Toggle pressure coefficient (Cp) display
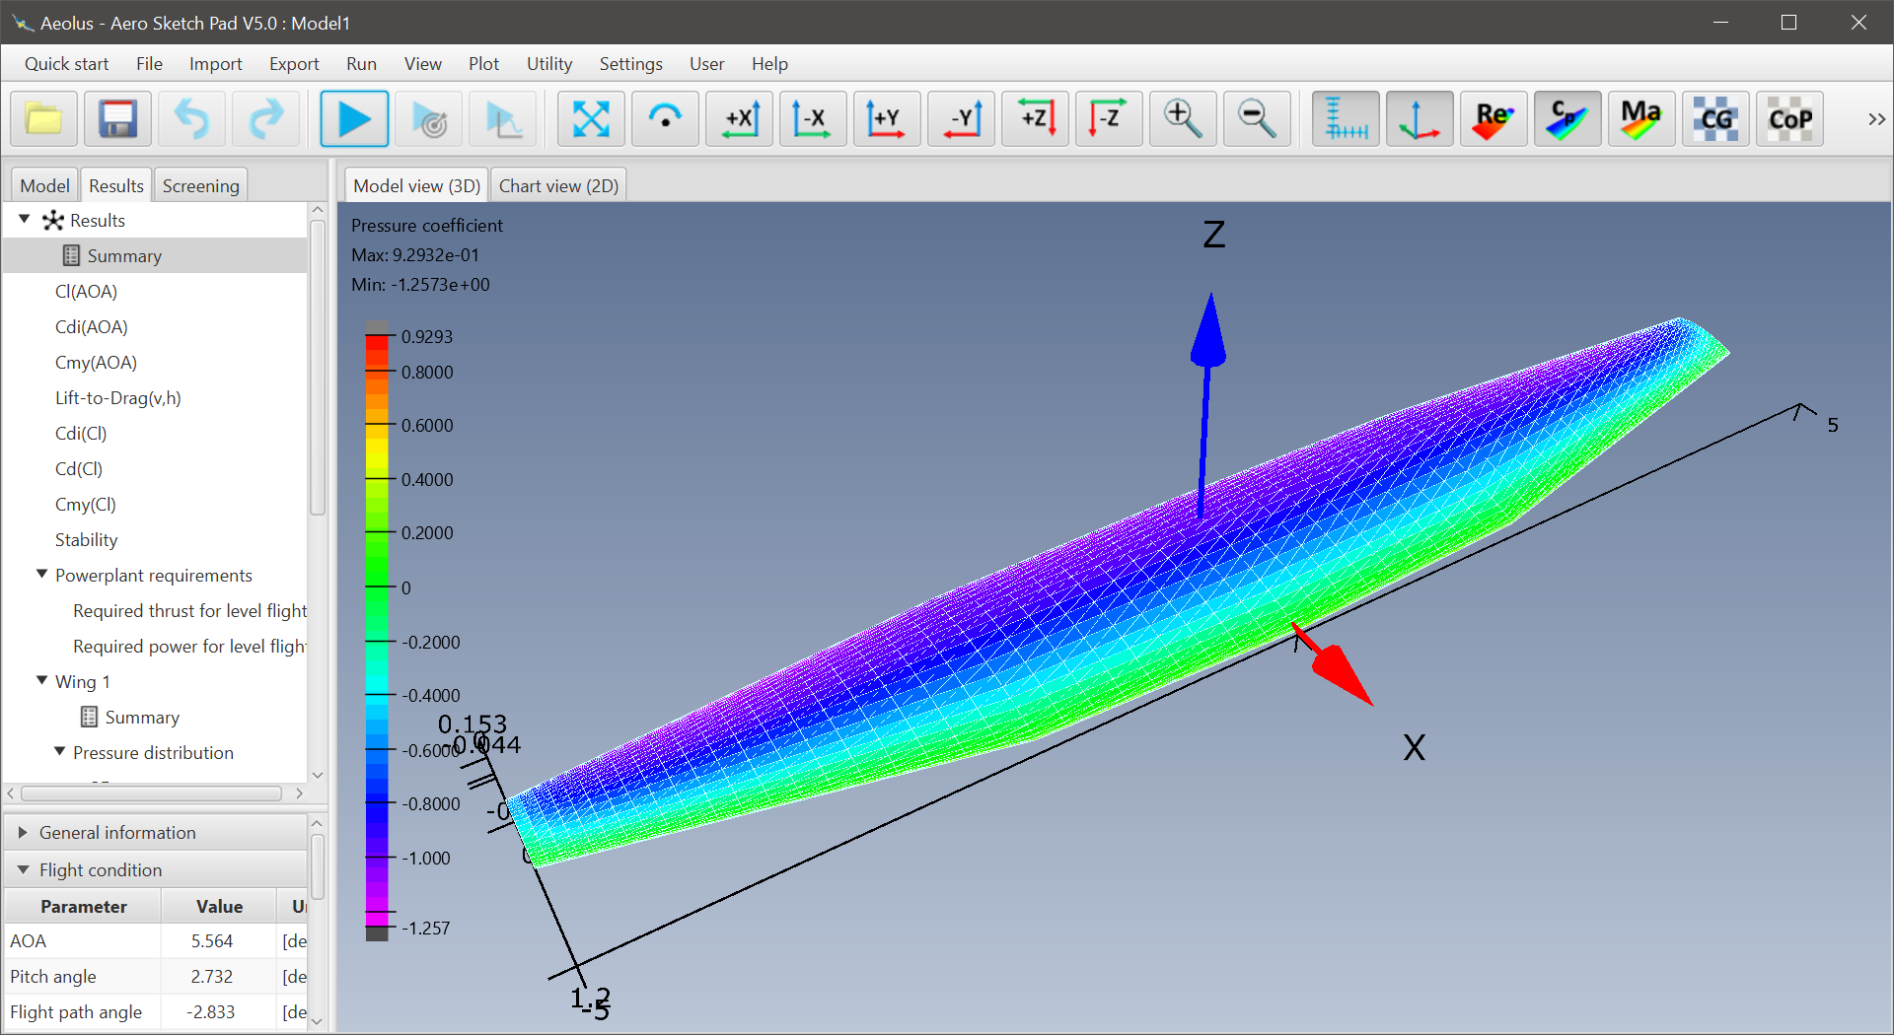Viewport: 1894px width, 1035px height. point(1567,119)
